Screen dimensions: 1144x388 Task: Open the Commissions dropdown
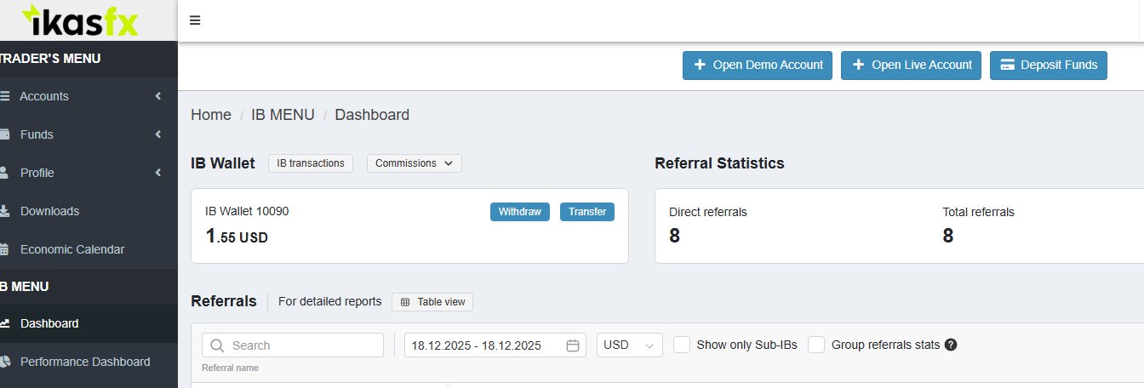(x=414, y=163)
